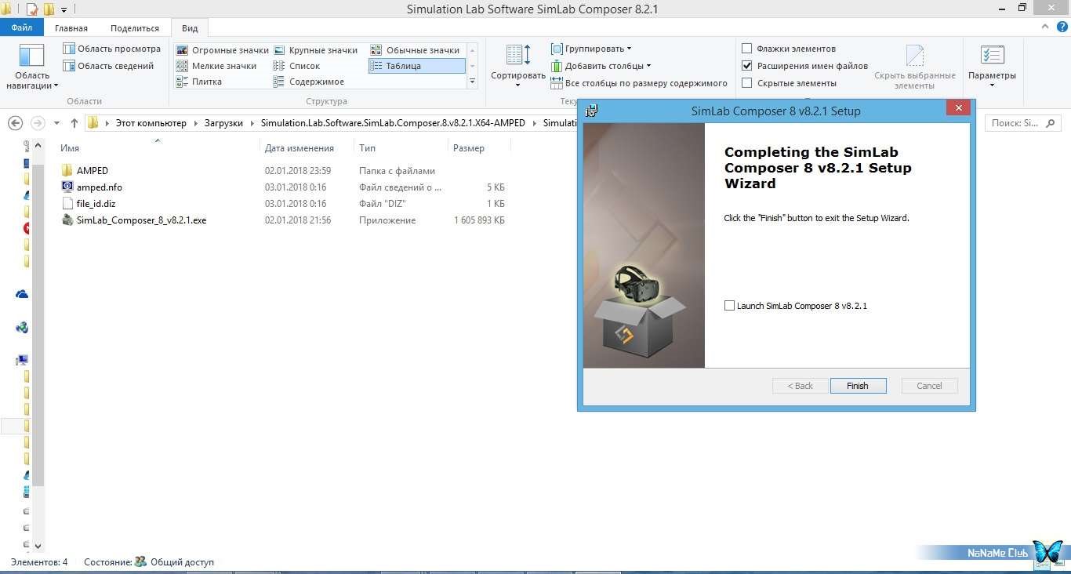Enable Скрытые элементы hidden items
The width and height of the screenshot is (1071, 574).
coord(747,83)
